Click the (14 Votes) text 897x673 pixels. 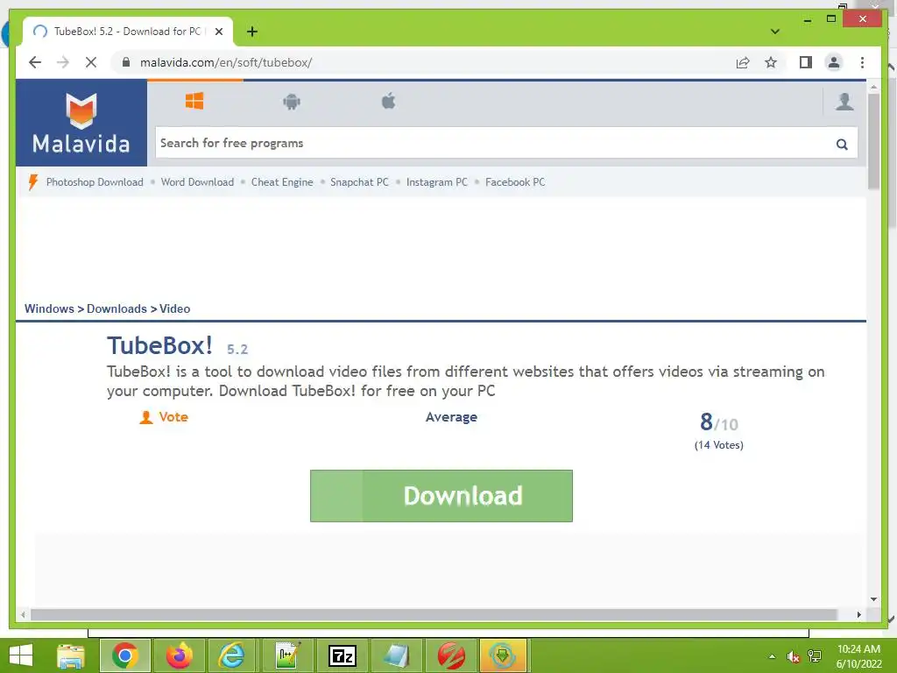tap(719, 444)
